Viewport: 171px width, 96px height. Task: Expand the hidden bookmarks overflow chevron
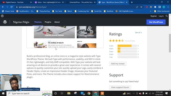(151, 11)
